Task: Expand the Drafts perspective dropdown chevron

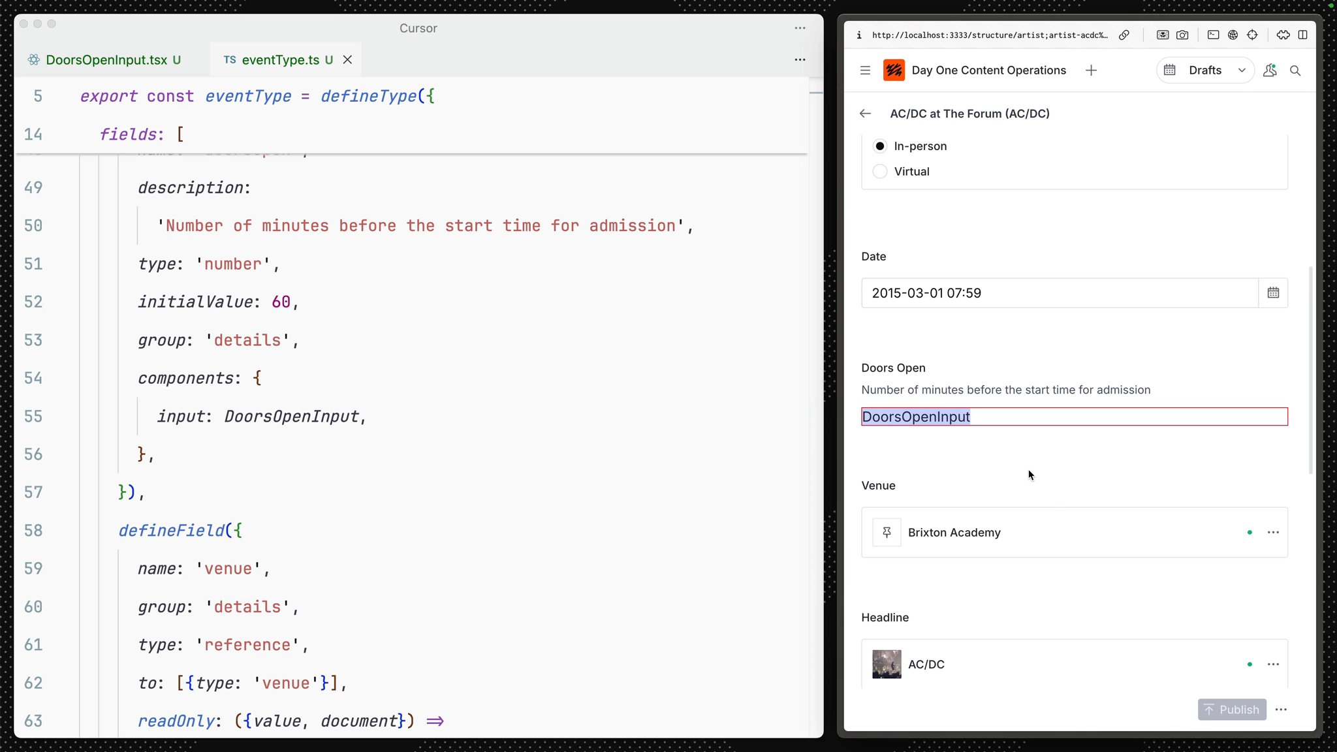Action: click(x=1242, y=70)
